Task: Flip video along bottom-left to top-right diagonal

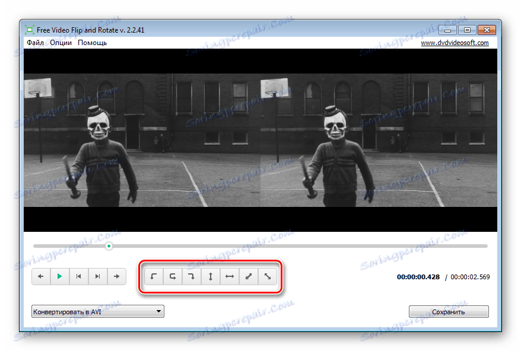Action: (x=249, y=276)
